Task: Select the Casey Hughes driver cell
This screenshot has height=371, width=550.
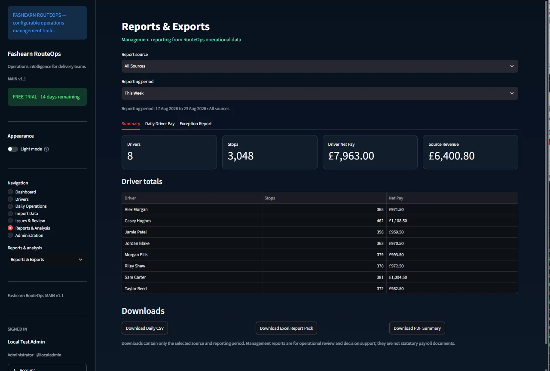Action: (192, 221)
